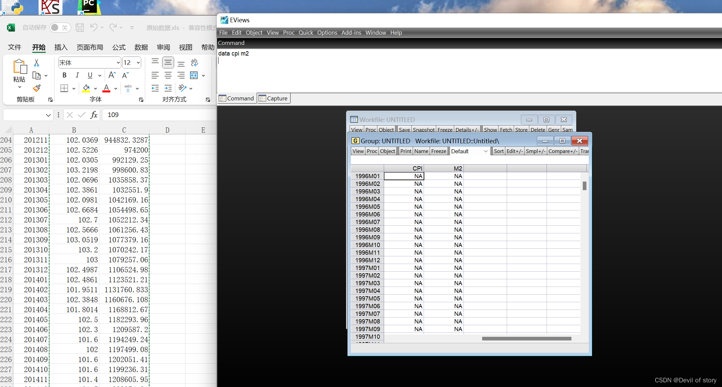722x387 pixels.
Task: Switch to the Capture tab
Action: coord(274,98)
